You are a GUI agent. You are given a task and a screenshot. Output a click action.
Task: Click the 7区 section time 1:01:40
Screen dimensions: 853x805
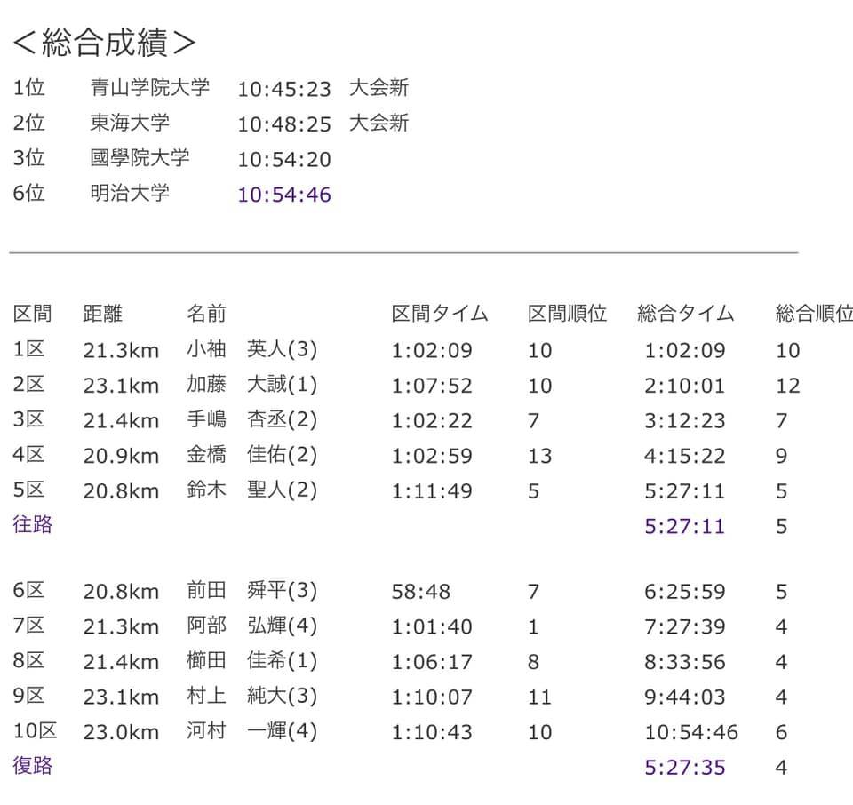pos(432,627)
